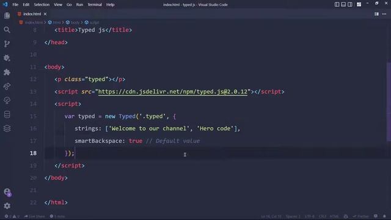Expand the body breadcrumb item
This screenshot has height=220, width=391.
(x=73, y=23)
